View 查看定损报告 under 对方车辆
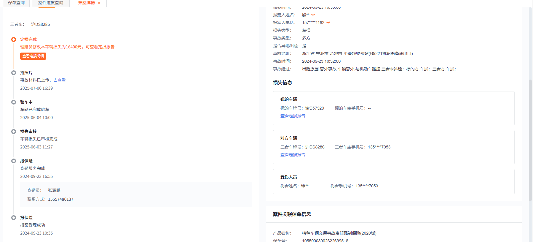The image size is (533, 242). click(293, 155)
